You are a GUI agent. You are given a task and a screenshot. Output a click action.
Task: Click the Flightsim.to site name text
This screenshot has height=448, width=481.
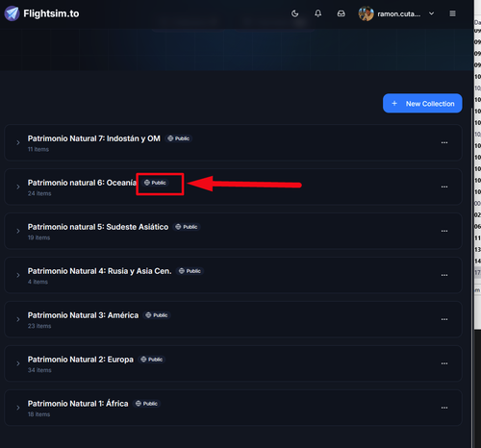[x=51, y=13]
